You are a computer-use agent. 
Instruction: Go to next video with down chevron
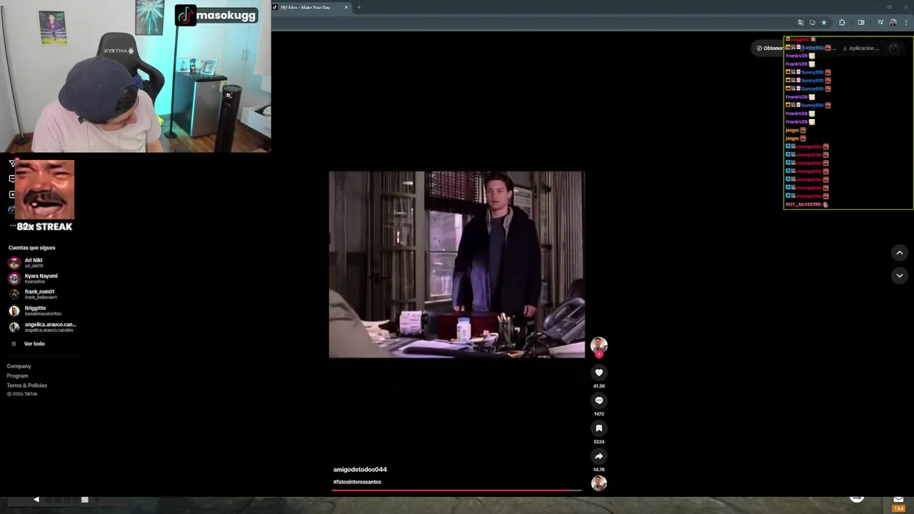(x=899, y=275)
